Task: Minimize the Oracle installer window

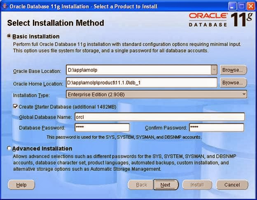Action: coord(232,7)
